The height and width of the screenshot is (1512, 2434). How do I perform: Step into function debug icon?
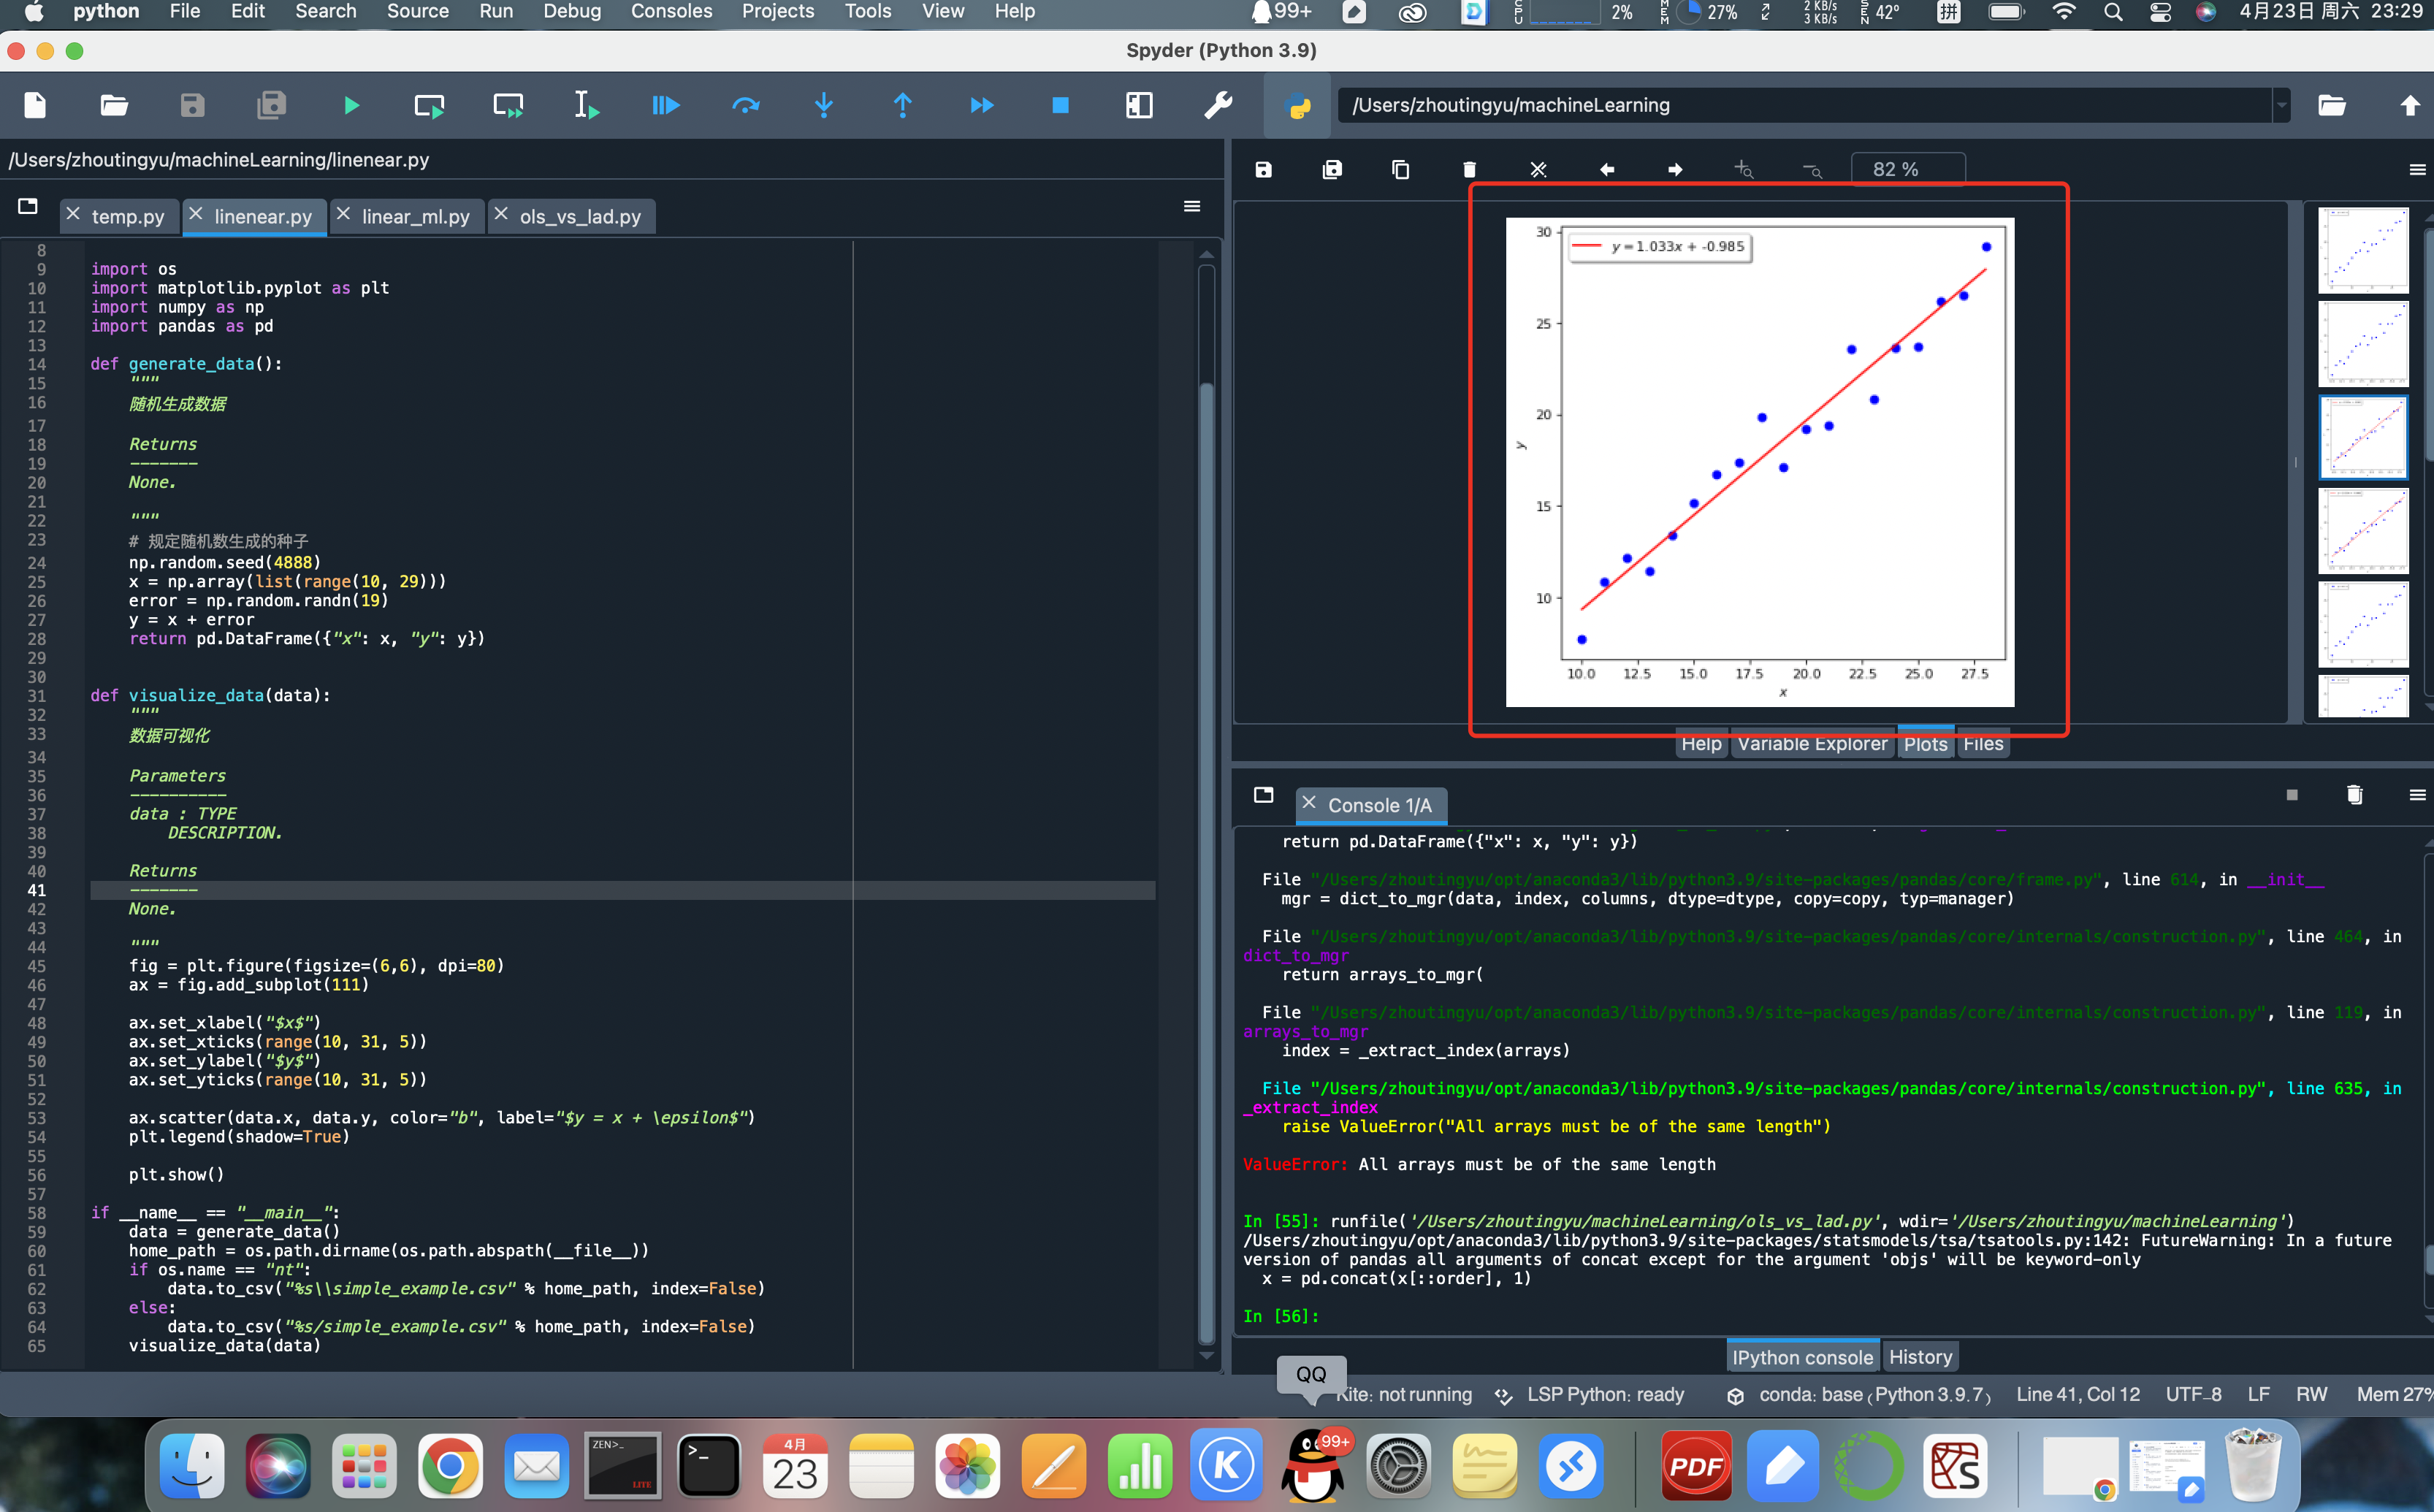tap(824, 105)
